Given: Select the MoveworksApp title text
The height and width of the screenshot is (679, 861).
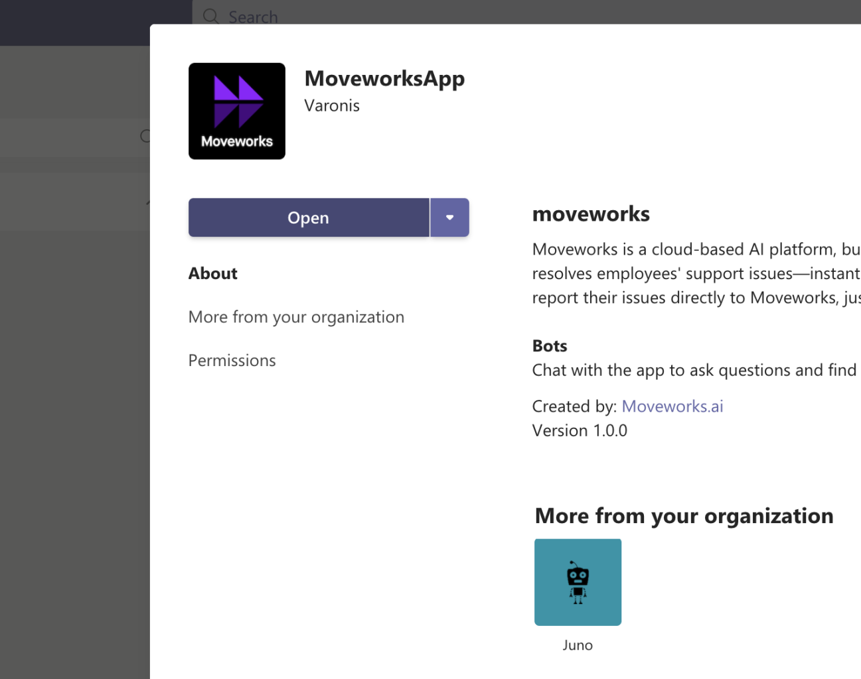Looking at the screenshot, I should pyautogui.click(x=385, y=79).
